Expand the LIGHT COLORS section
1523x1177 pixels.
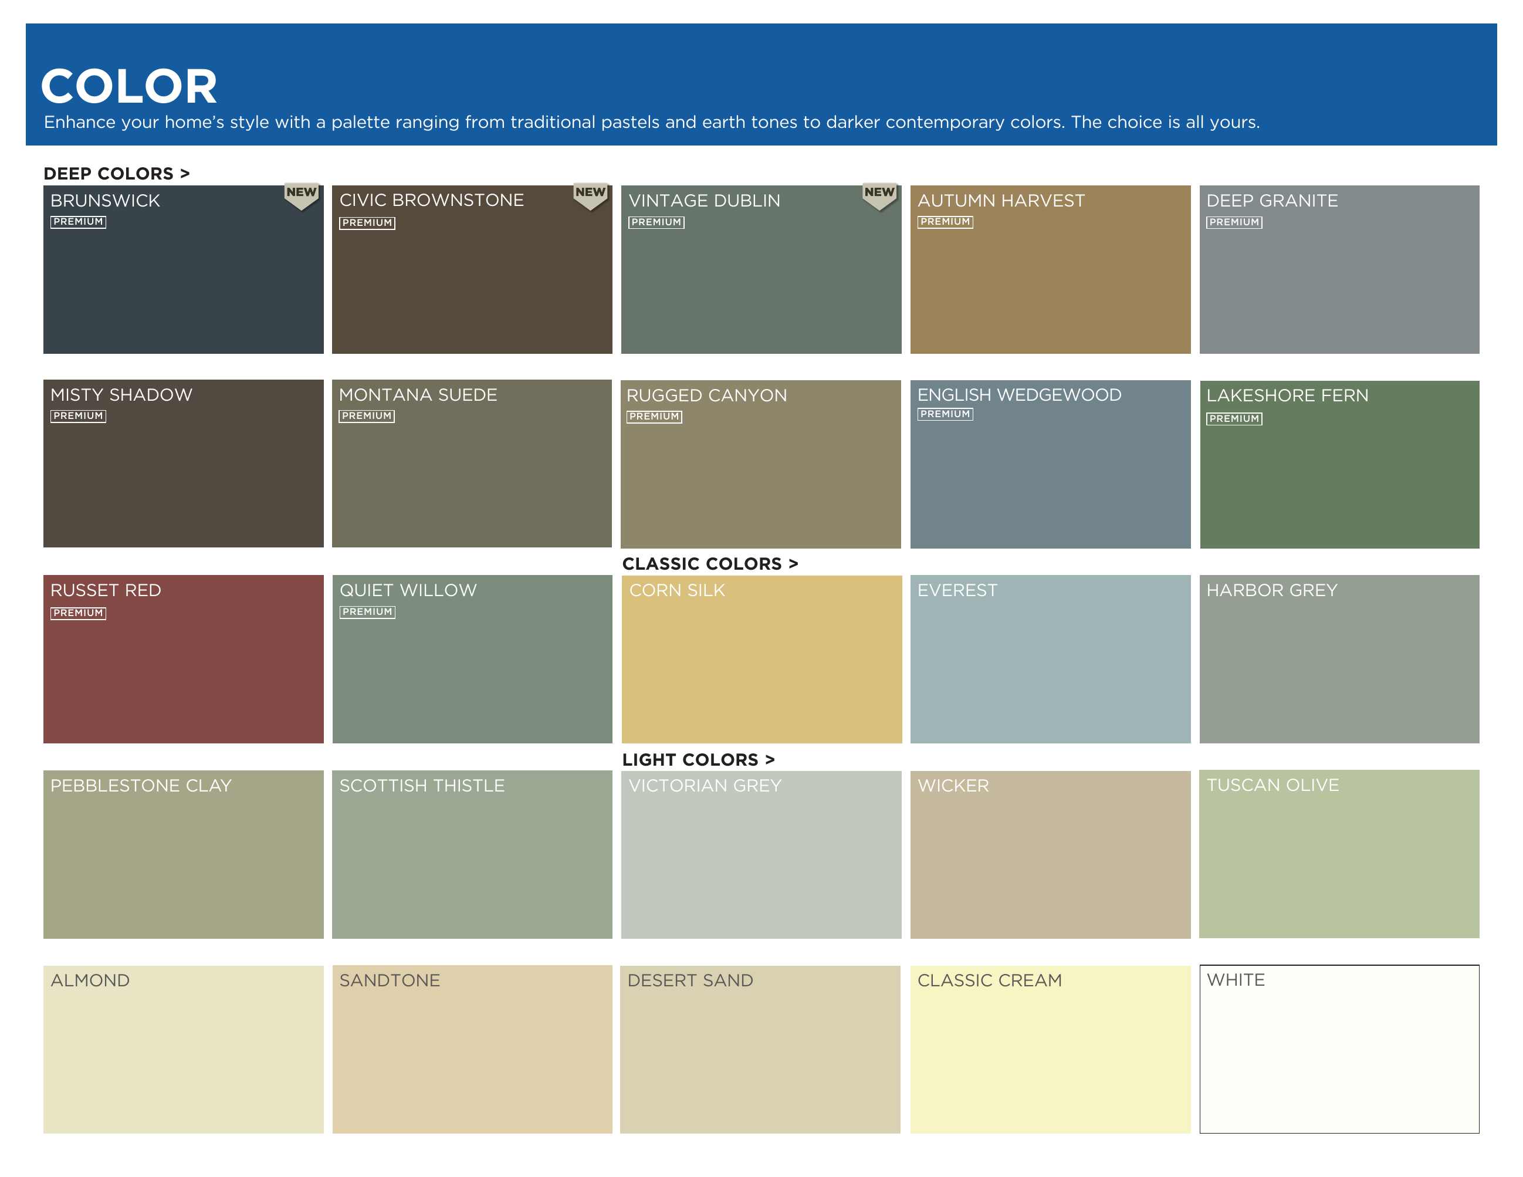click(x=700, y=760)
